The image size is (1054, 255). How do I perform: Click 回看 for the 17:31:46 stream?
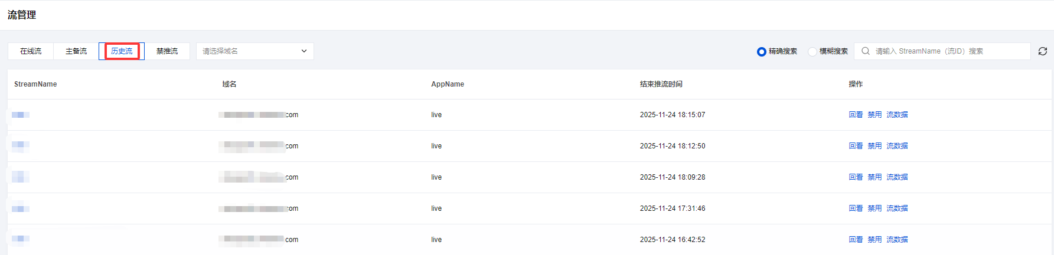pos(856,208)
